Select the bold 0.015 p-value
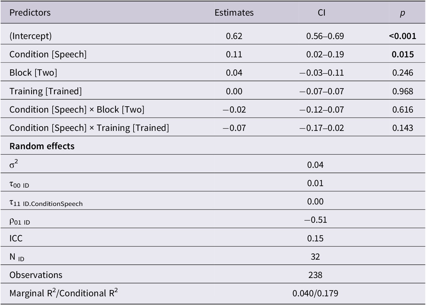The height and width of the screenshot is (305, 426). coord(403,54)
